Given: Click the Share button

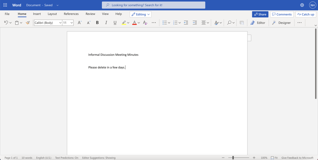Looking at the screenshot, I should pyautogui.click(x=260, y=14).
